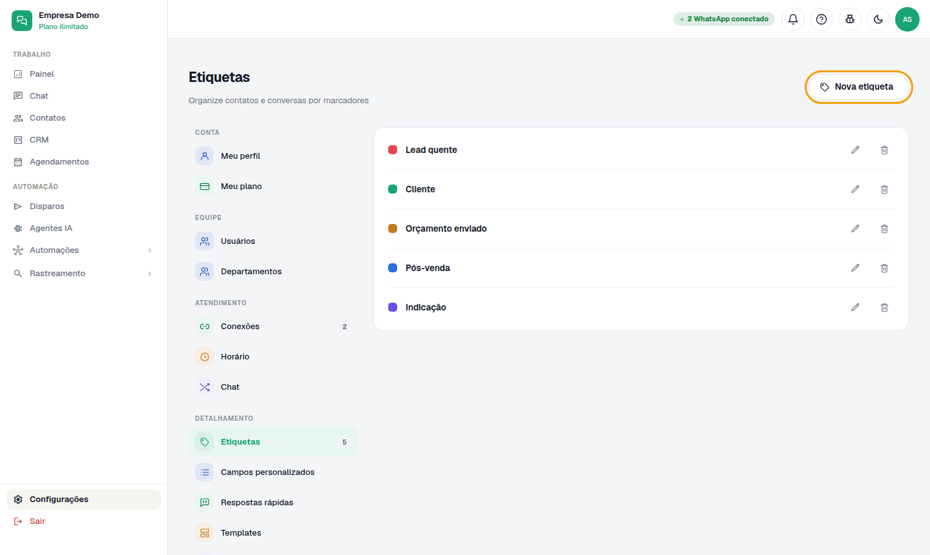Delete the Cliente label
This screenshot has height=555, width=930.
point(884,189)
